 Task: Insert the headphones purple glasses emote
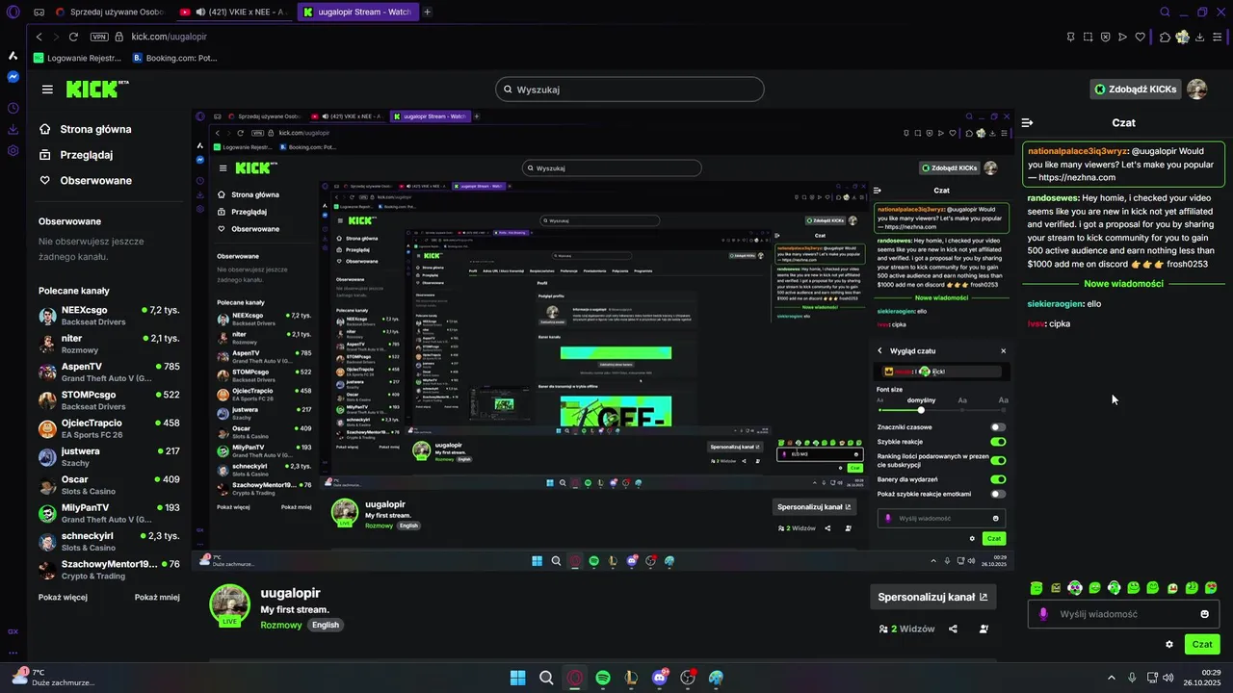tap(1075, 588)
